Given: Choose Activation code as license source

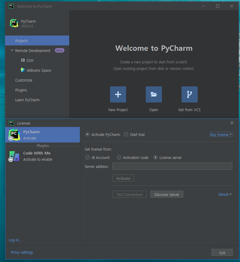Looking at the screenshot, I should [x=119, y=157].
